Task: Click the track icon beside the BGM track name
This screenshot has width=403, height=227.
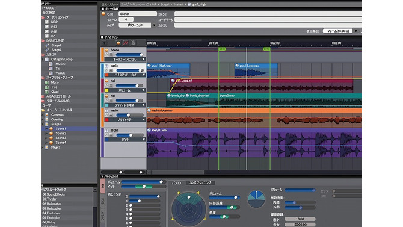Action: coord(106,131)
